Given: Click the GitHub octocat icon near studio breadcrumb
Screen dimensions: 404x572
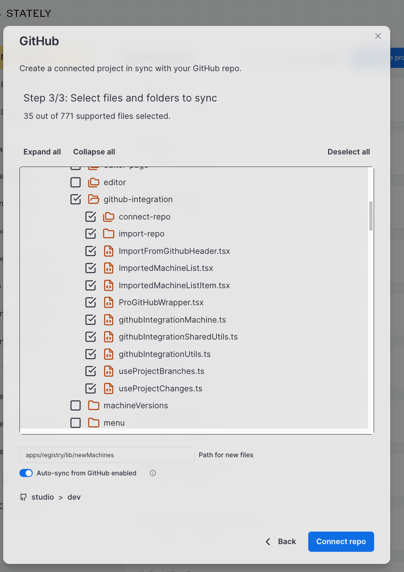Looking at the screenshot, I should (x=23, y=497).
